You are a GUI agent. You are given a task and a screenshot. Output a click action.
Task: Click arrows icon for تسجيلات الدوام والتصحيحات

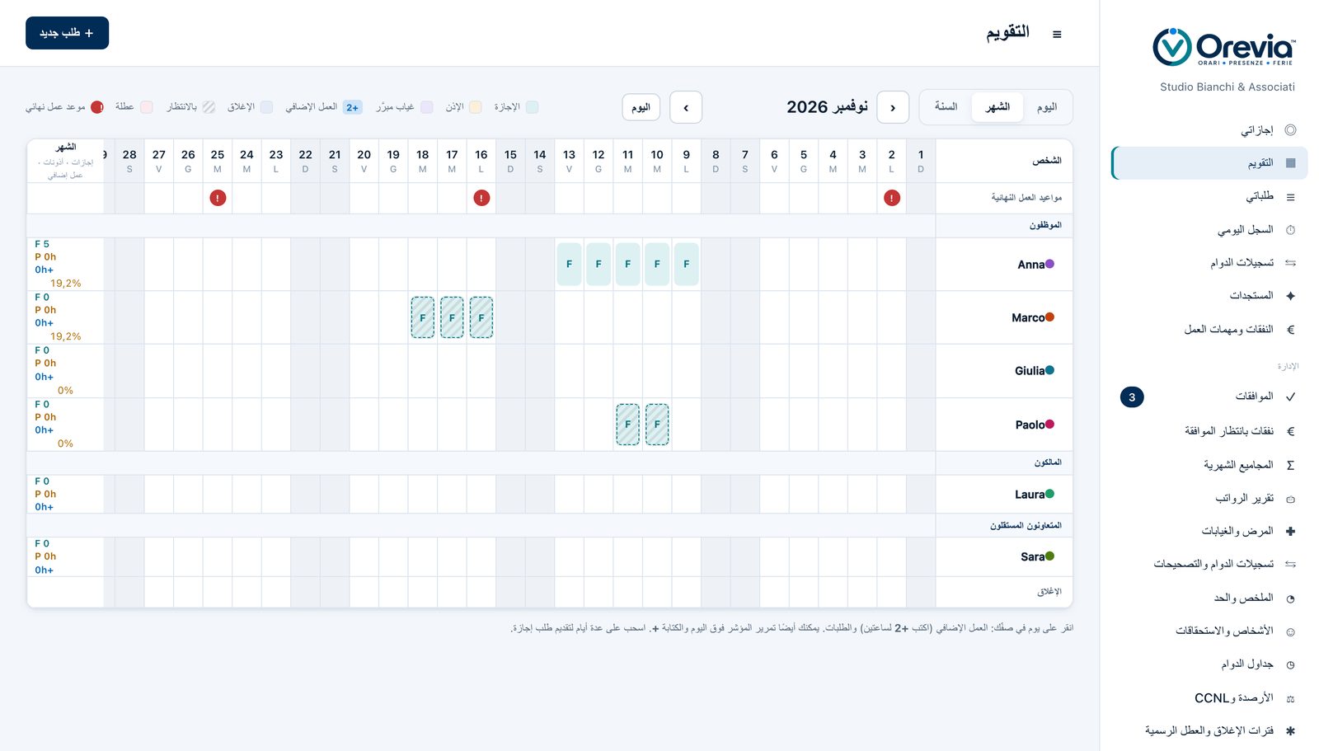coord(1290,564)
